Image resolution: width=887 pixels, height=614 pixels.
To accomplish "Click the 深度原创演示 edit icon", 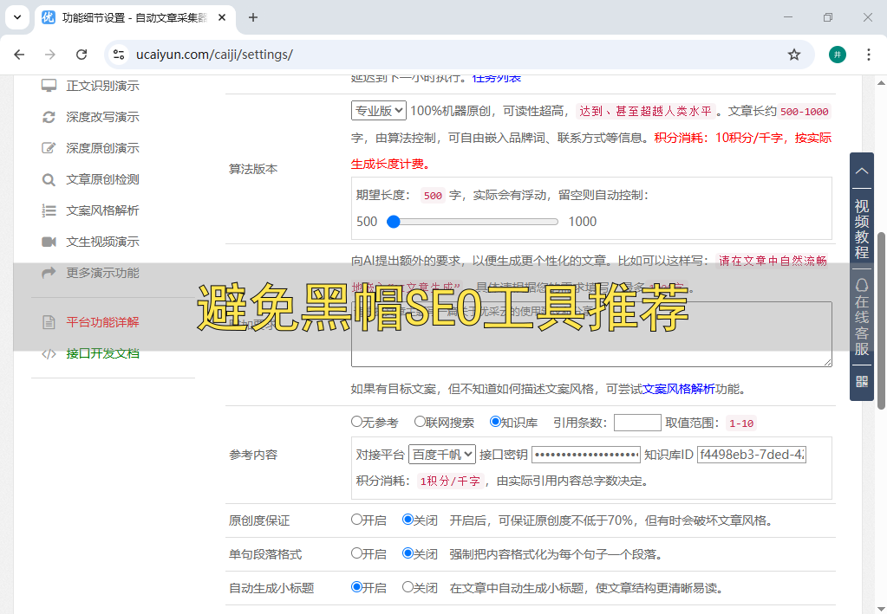I will click(49, 148).
